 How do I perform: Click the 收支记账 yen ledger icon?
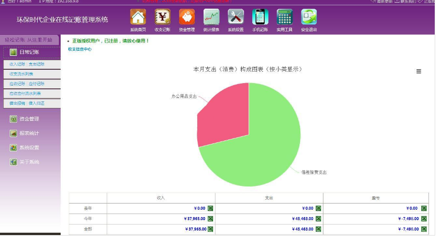(x=162, y=17)
